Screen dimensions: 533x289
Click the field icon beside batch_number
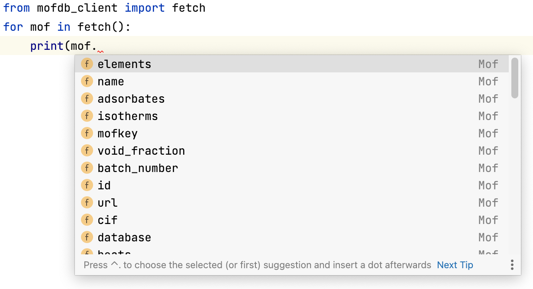(87, 168)
